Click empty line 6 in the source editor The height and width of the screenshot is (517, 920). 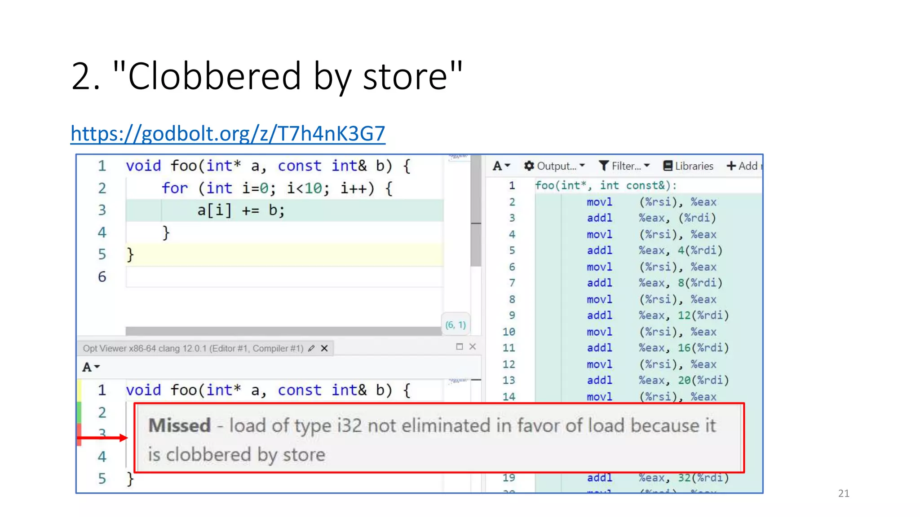click(x=285, y=277)
